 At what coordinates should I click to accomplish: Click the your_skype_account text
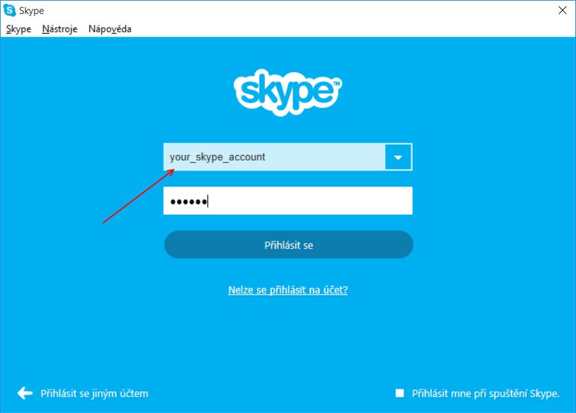[x=217, y=157]
